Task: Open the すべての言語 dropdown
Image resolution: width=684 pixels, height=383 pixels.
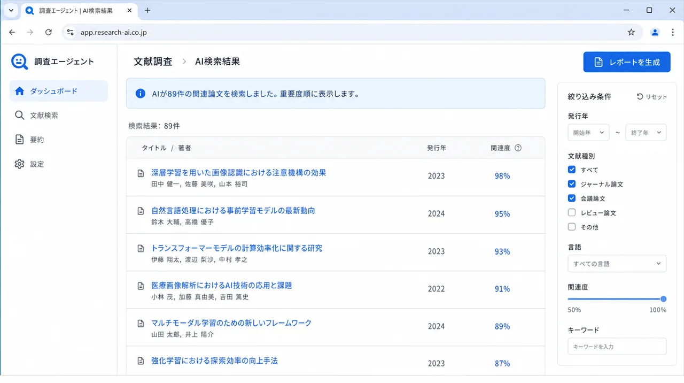Action: tap(617, 264)
